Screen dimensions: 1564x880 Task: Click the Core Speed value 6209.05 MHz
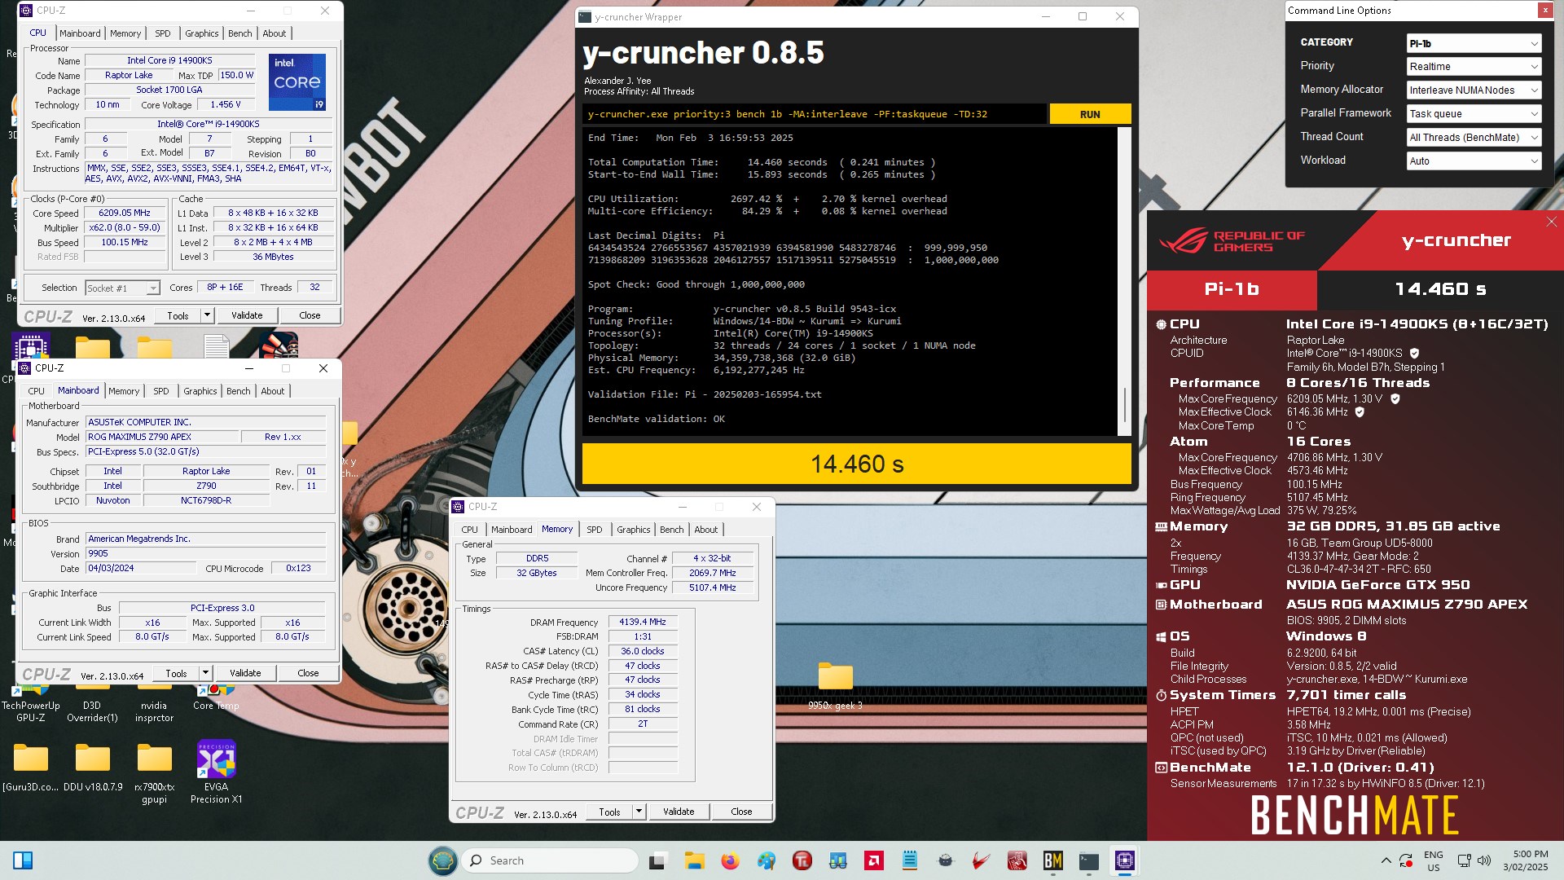tap(125, 213)
